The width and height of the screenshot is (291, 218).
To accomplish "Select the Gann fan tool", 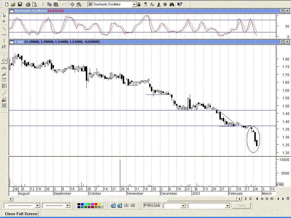I will coord(4,100).
